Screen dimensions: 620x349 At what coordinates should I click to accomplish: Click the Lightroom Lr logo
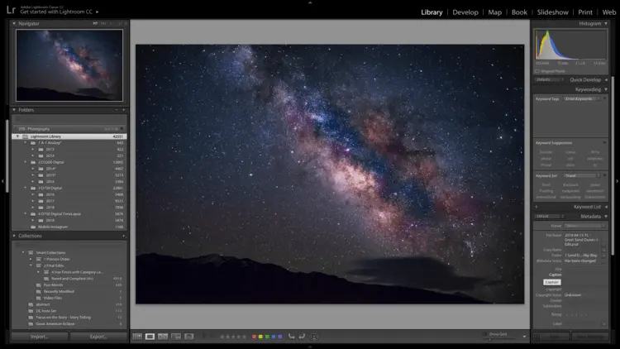point(11,10)
